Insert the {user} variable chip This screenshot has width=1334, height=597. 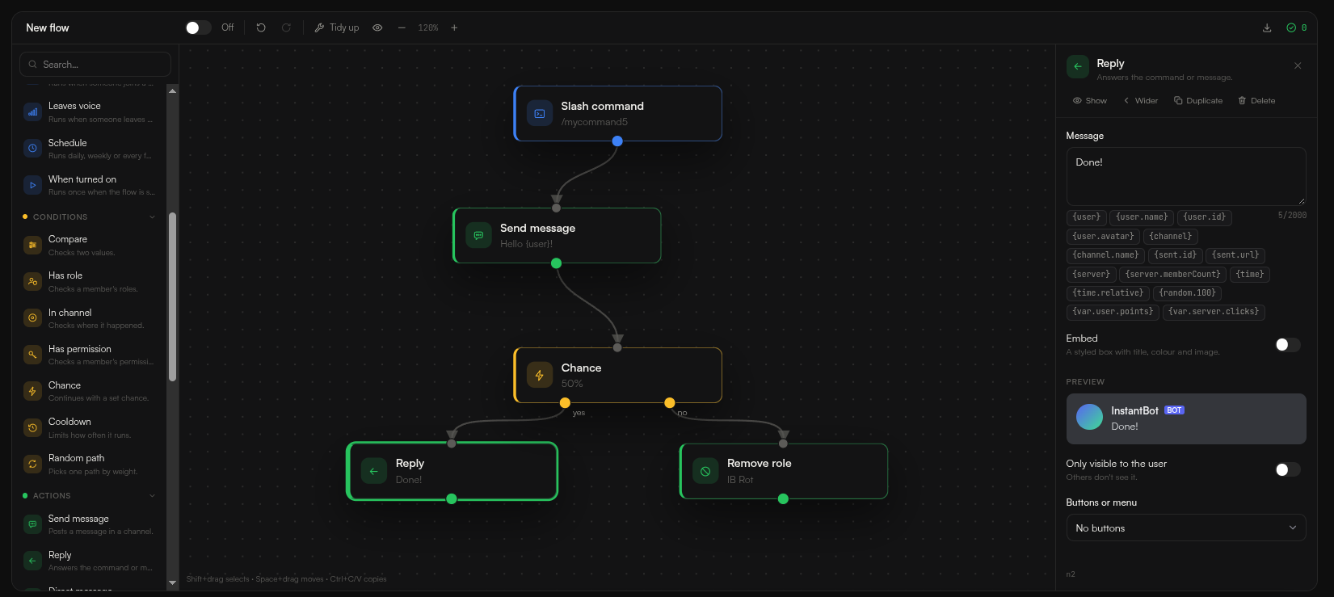[1087, 217]
